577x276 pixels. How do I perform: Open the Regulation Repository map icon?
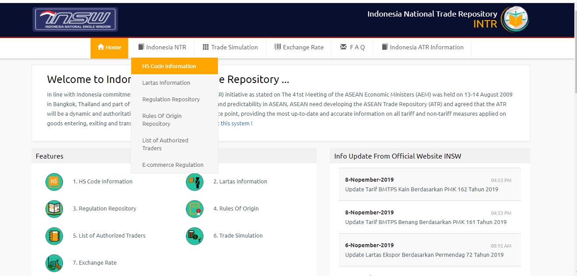(x=54, y=209)
